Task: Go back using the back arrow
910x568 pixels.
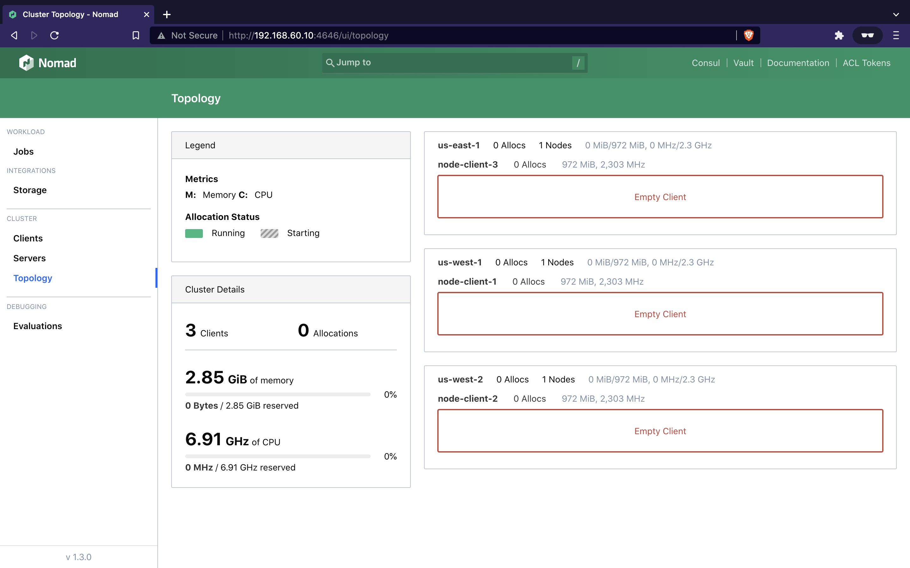Action: (x=14, y=35)
